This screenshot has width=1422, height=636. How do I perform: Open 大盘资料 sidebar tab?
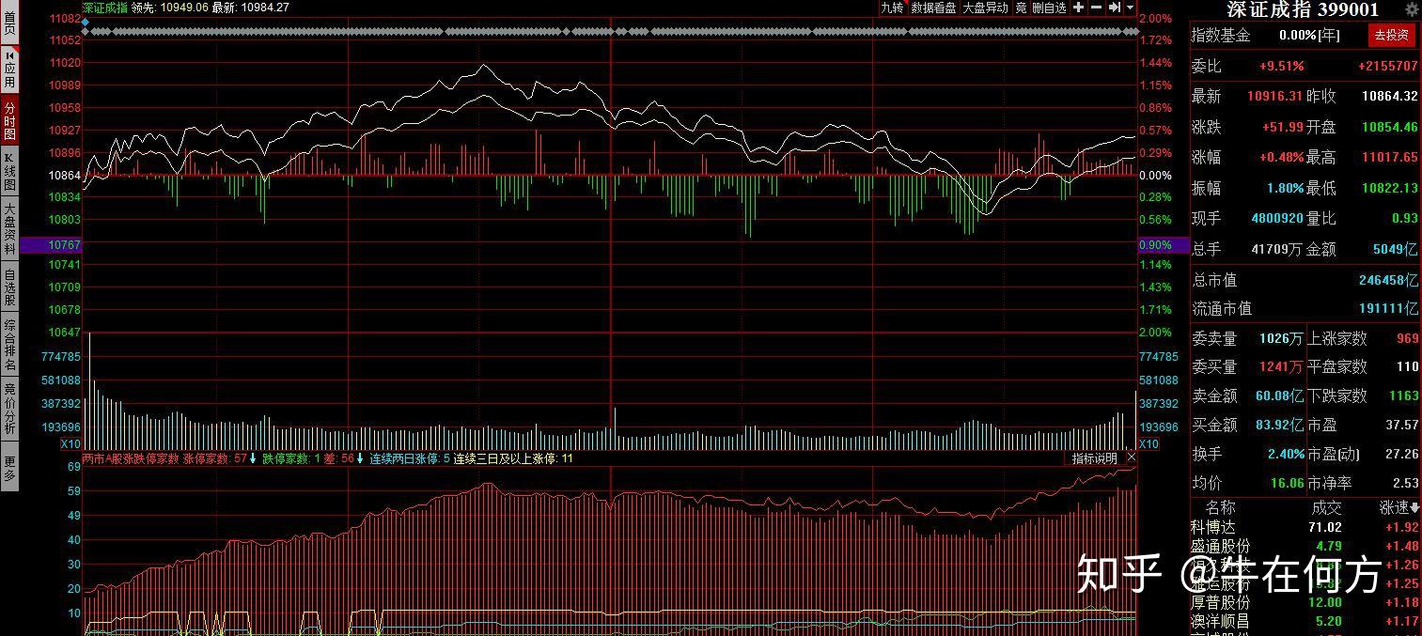point(9,228)
